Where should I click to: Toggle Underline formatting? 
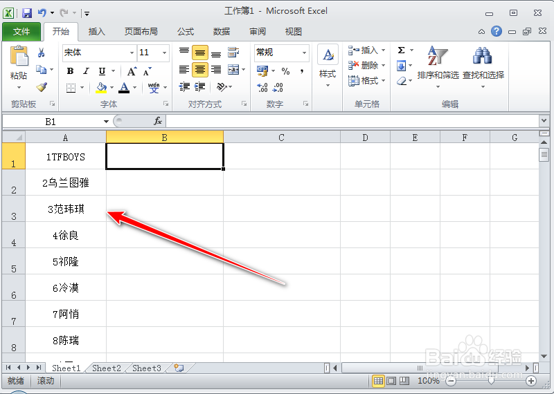point(102,71)
